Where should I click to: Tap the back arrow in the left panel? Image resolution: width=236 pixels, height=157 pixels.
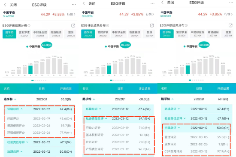click(x=5, y=5)
